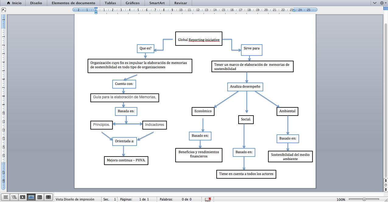Select the 'Económico' box
This screenshot has width=388, height=202.
(x=203, y=112)
